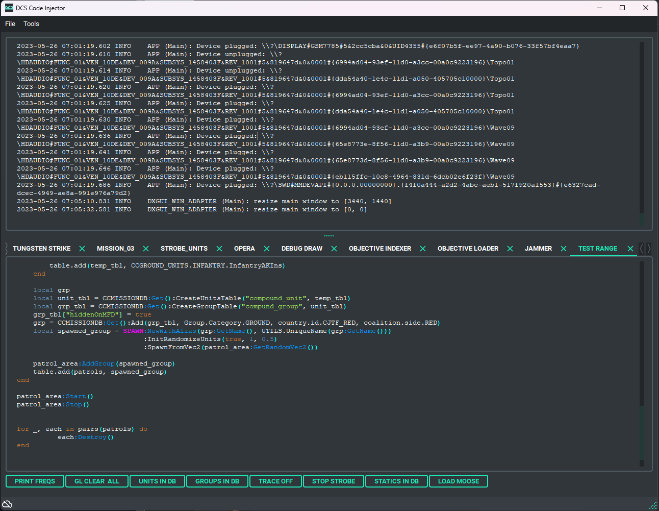Close the OPERA tab with its X
The width and height of the screenshot is (659, 511).
coord(266,249)
